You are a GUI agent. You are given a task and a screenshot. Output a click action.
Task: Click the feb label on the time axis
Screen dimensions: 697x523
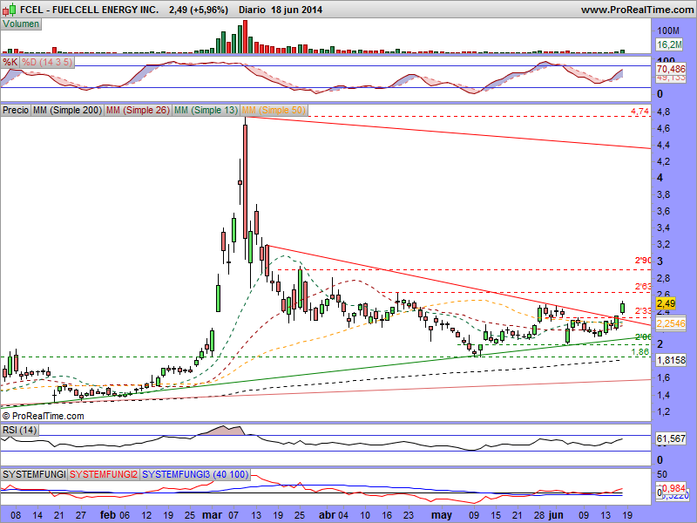point(108,515)
